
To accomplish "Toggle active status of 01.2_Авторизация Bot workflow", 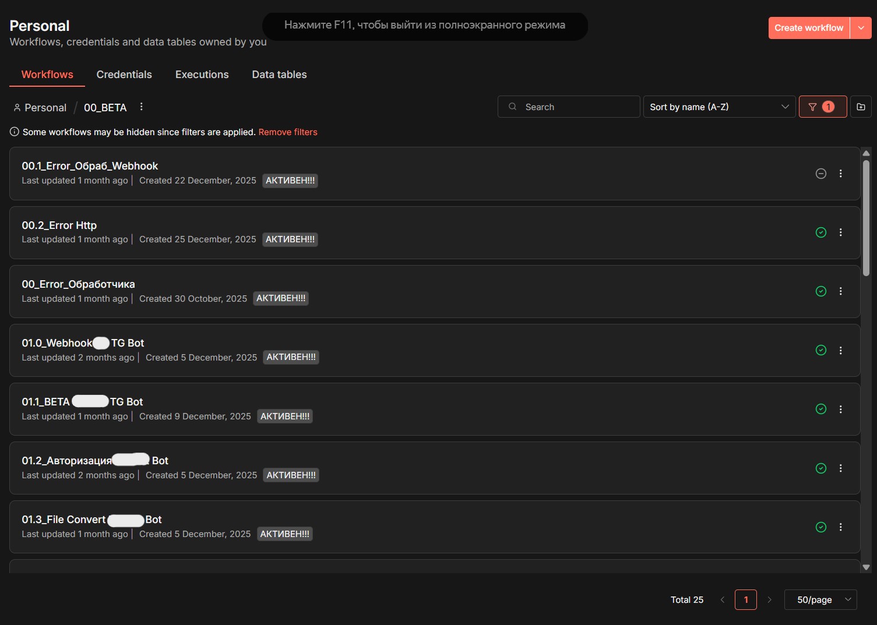I will coord(820,468).
